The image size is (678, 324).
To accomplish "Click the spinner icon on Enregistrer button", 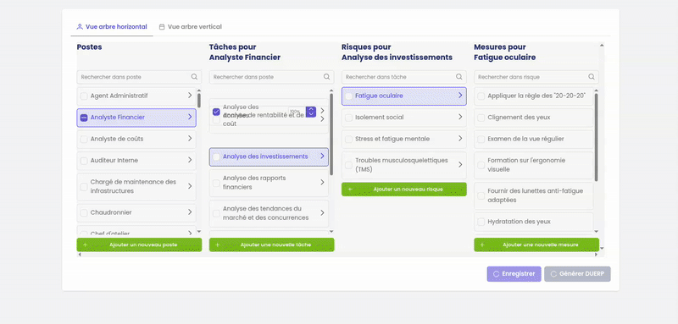I will 496,274.
